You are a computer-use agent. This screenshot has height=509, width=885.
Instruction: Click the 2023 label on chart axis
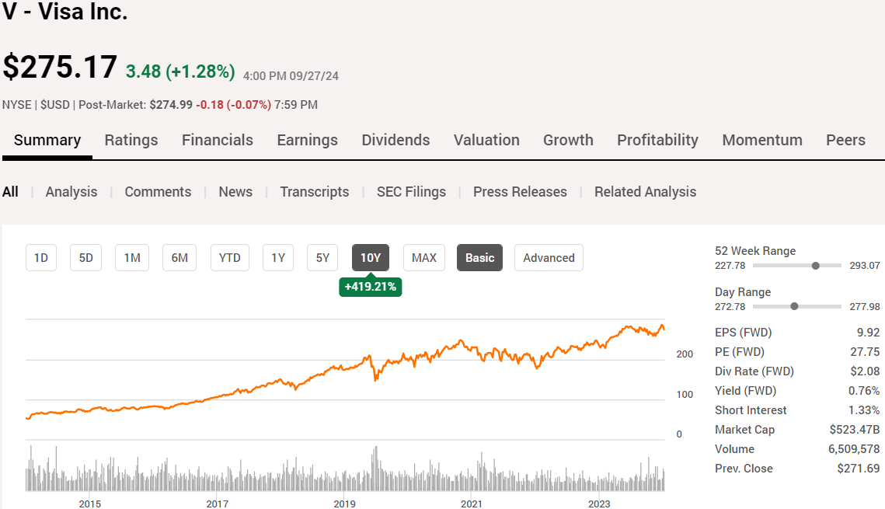coord(599,504)
